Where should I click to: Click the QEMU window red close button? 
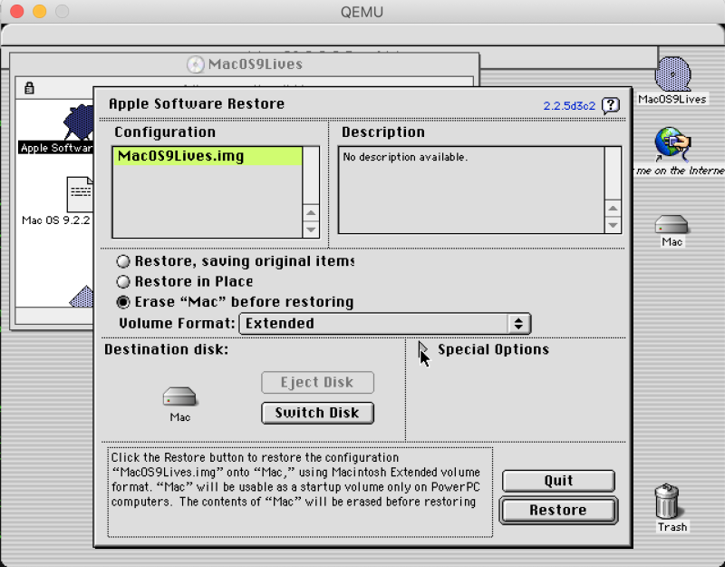coord(17,11)
